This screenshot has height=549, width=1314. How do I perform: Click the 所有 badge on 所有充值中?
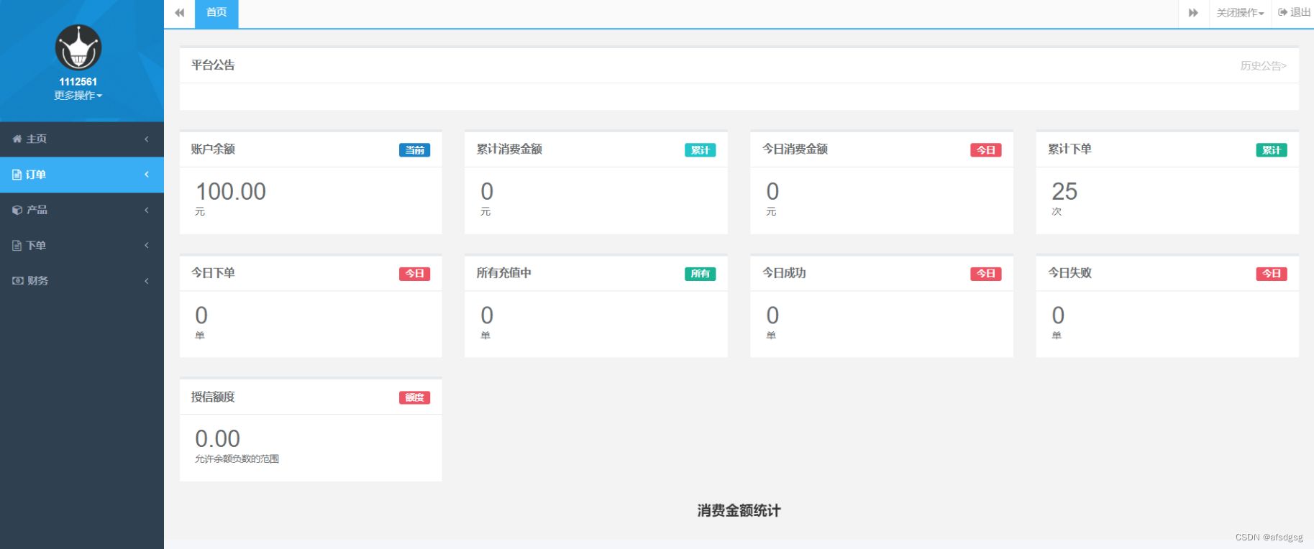point(700,274)
